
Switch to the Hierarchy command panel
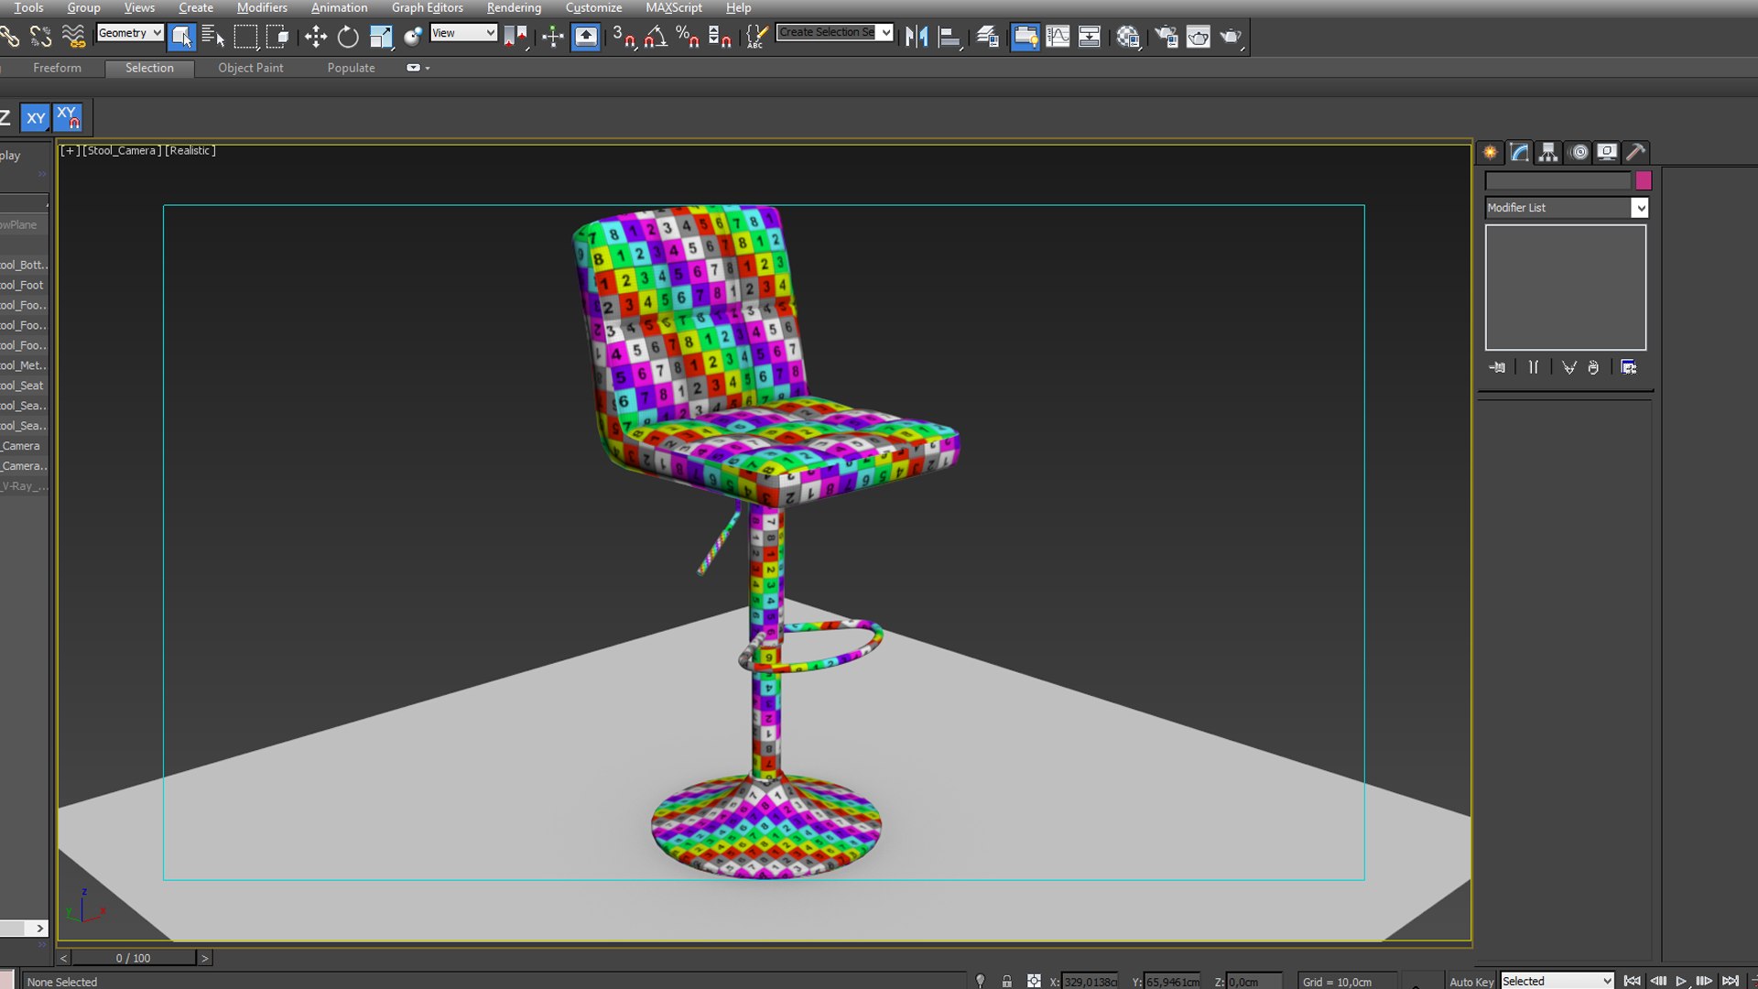pos(1548,152)
